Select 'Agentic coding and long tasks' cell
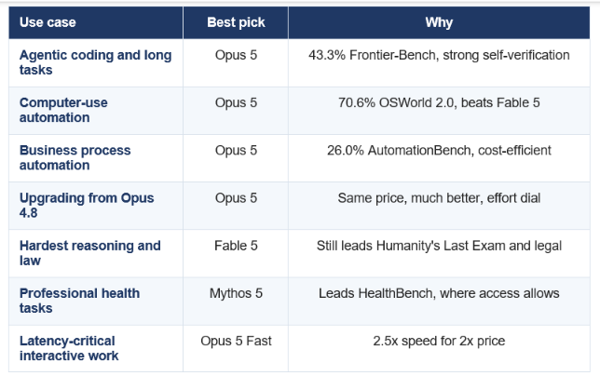 point(96,62)
